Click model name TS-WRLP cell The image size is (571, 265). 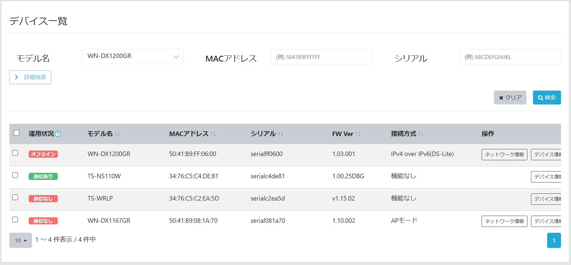click(100, 198)
